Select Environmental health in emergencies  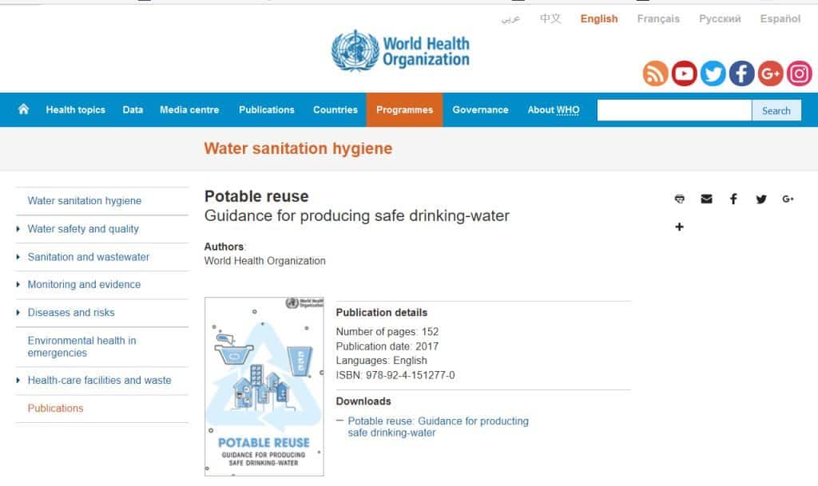[x=81, y=346]
